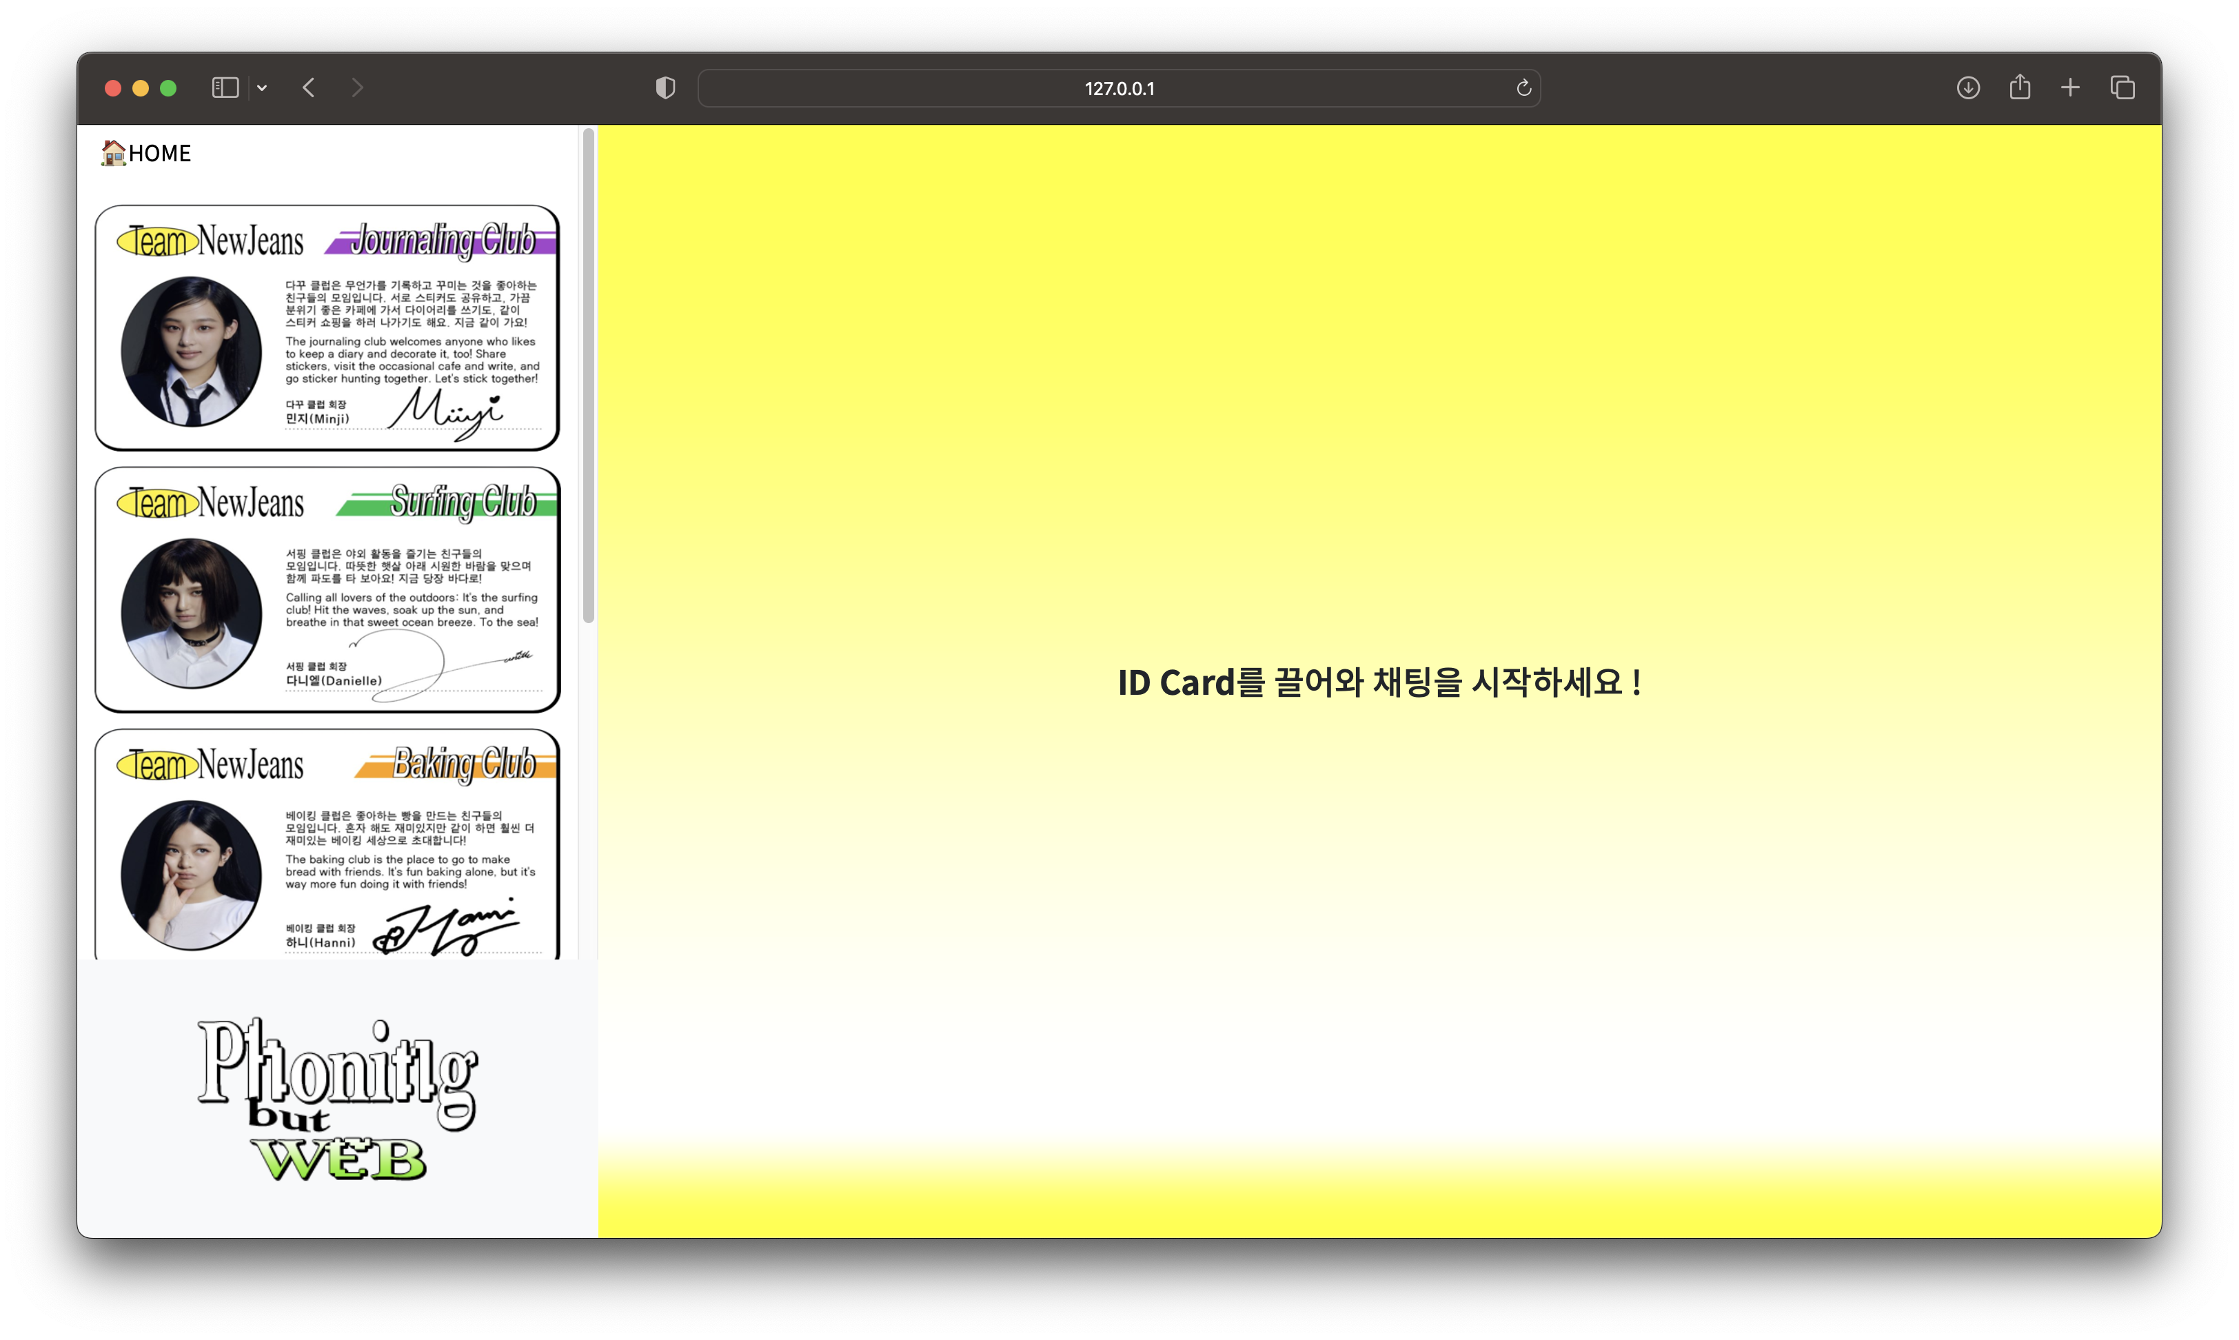The image size is (2239, 1340).
Task: Go forward with the forward arrow
Action: pyautogui.click(x=358, y=88)
